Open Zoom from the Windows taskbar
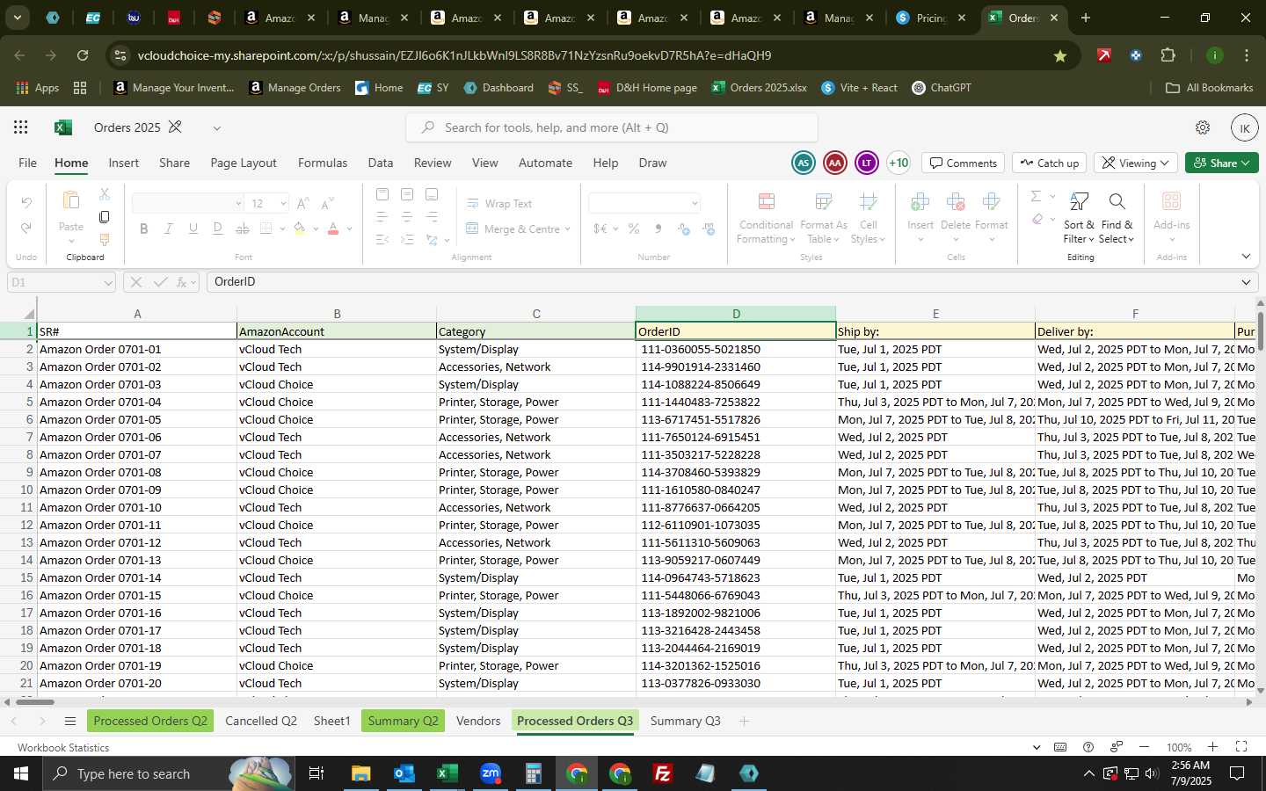Viewport: 1266px width, 791px height. point(491,773)
